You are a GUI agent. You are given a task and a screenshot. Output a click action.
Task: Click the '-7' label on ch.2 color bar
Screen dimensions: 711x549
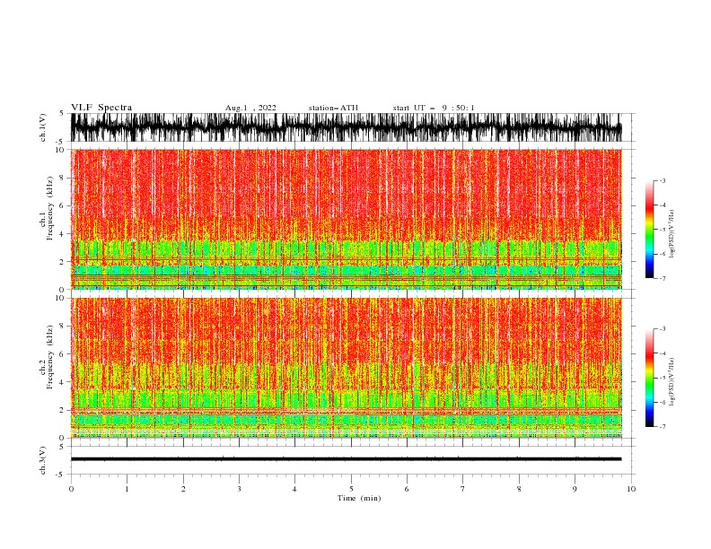tap(662, 426)
